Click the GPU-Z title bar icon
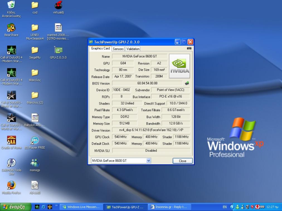 point(91,42)
